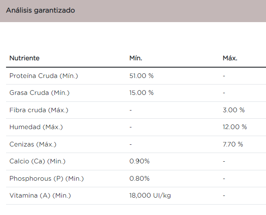Click the Mín. column header

point(136,58)
